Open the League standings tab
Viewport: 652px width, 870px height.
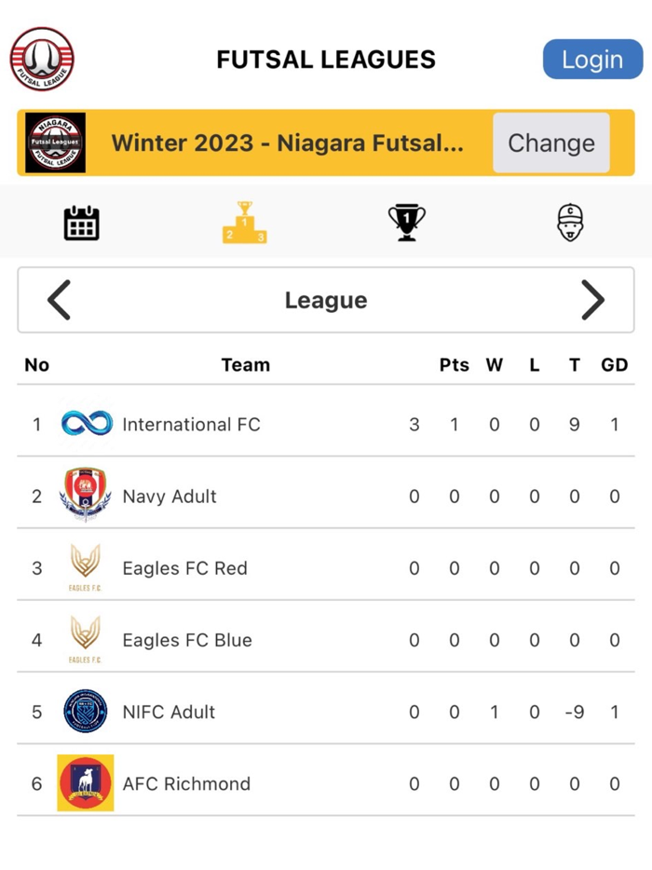point(326,300)
